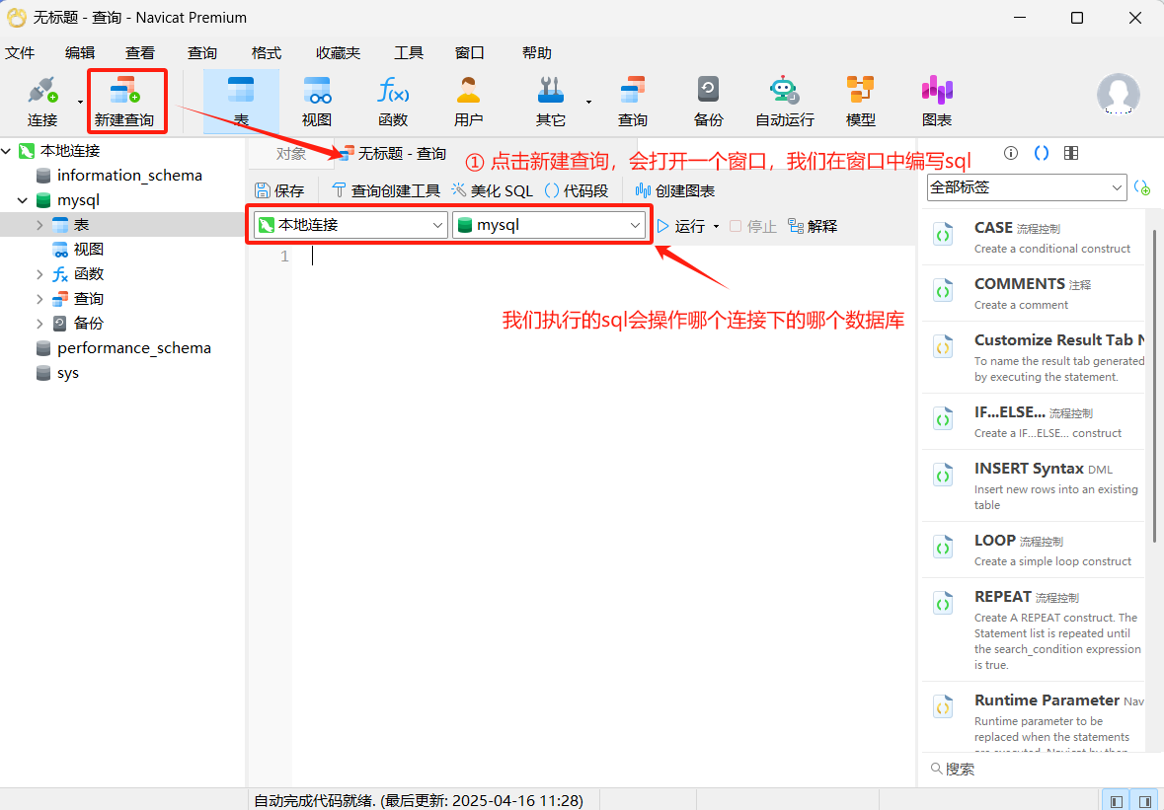The image size is (1164, 810).
Task: Click 创建图表 (Create Chart) button
Action: (674, 190)
